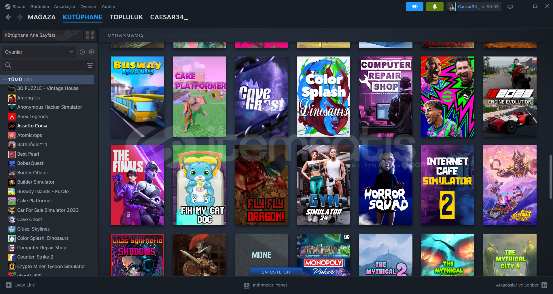
Task: Click the Crypto Miner Tycoon icon
Action: pyautogui.click(x=12, y=267)
